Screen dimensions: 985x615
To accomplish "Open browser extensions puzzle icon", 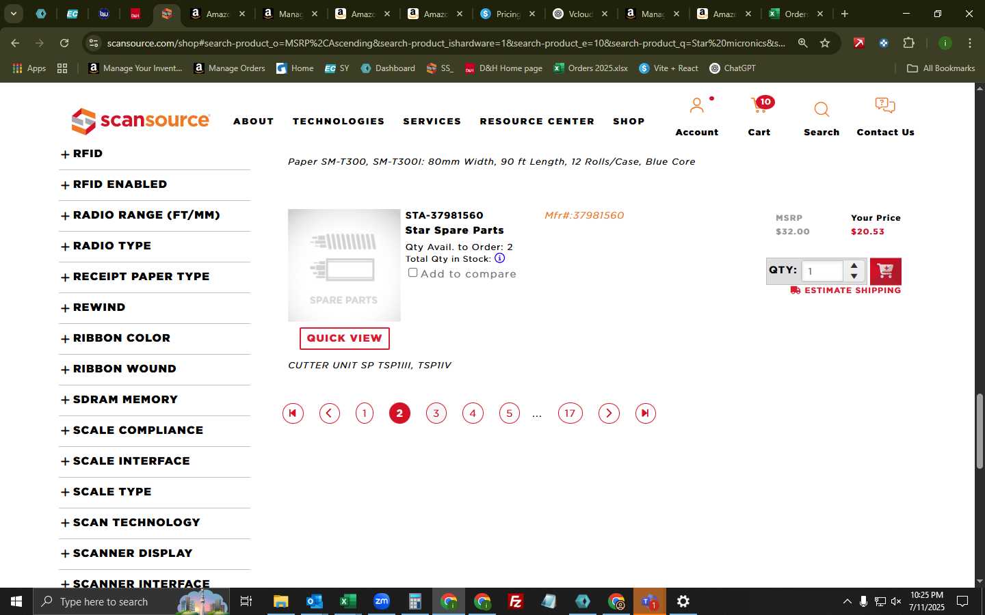I will [908, 43].
